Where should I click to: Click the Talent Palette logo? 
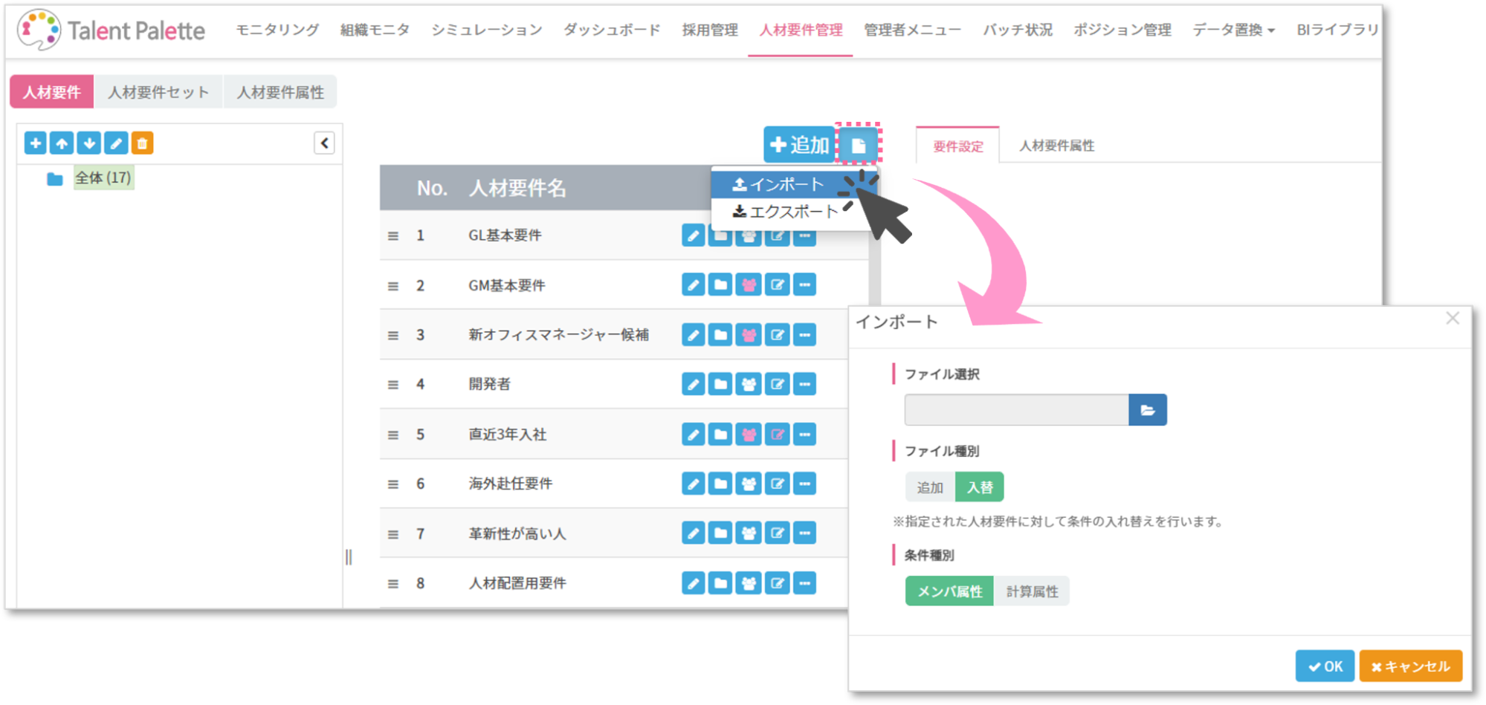click(112, 30)
